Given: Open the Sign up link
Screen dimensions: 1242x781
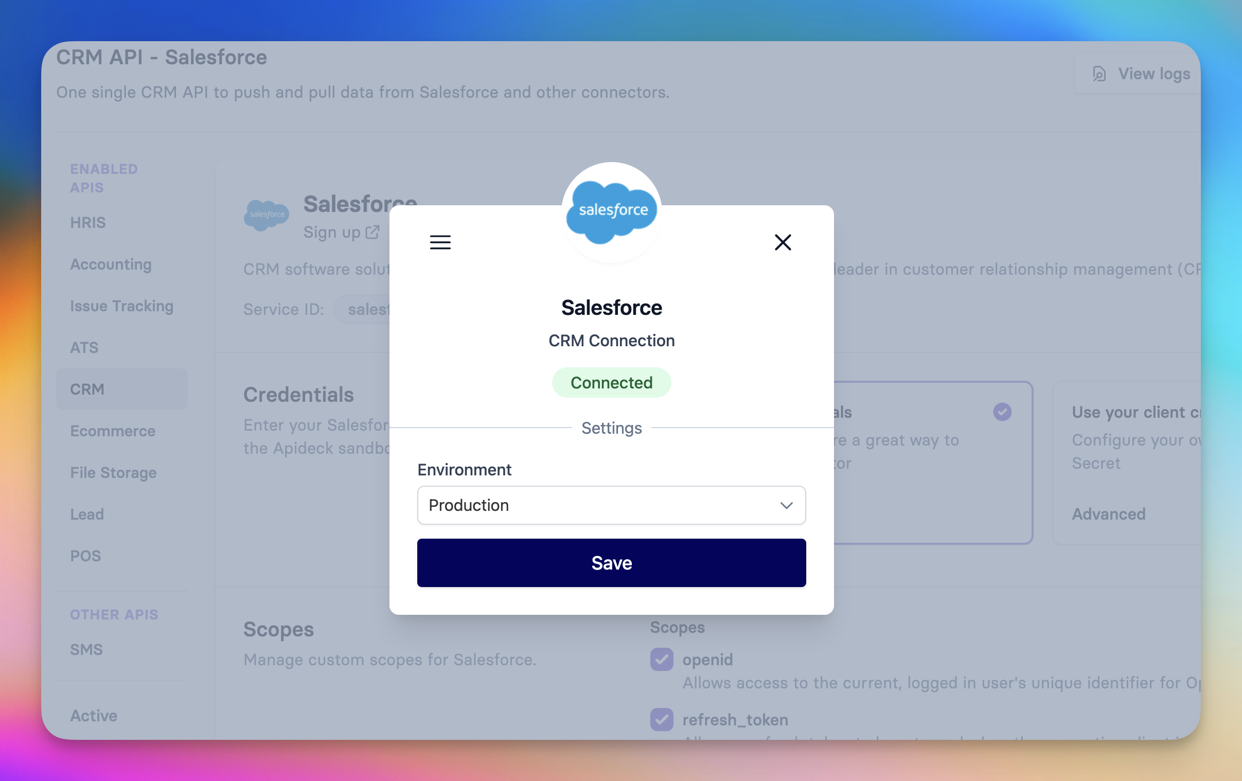Looking at the screenshot, I should tap(332, 232).
